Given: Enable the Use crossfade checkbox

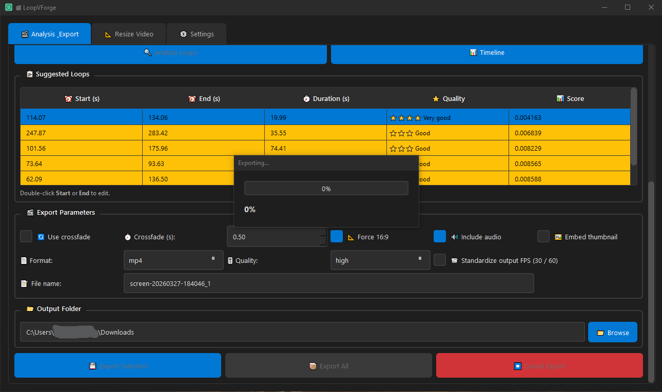Looking at the screenshot, I should (x=26, y=236).
